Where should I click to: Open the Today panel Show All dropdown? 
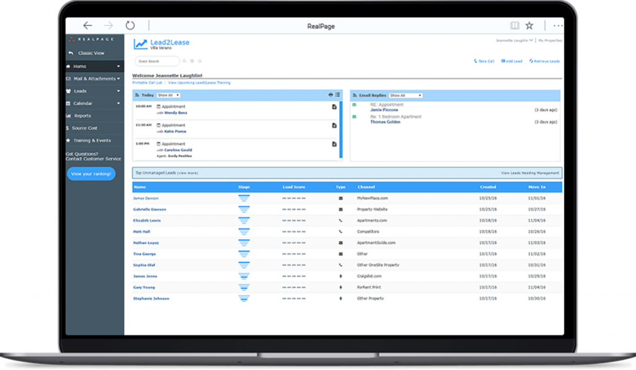click(168, 94)
